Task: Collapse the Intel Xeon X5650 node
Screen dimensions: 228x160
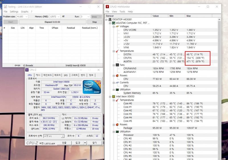Action: (110, 97)
